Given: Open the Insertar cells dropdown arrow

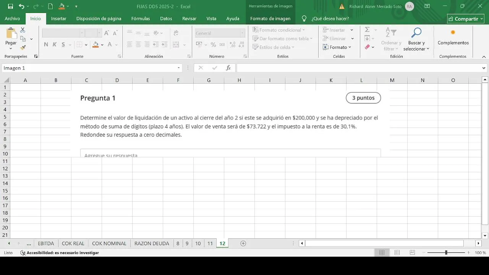Looking at the screenshot, I should coord(352,30).
